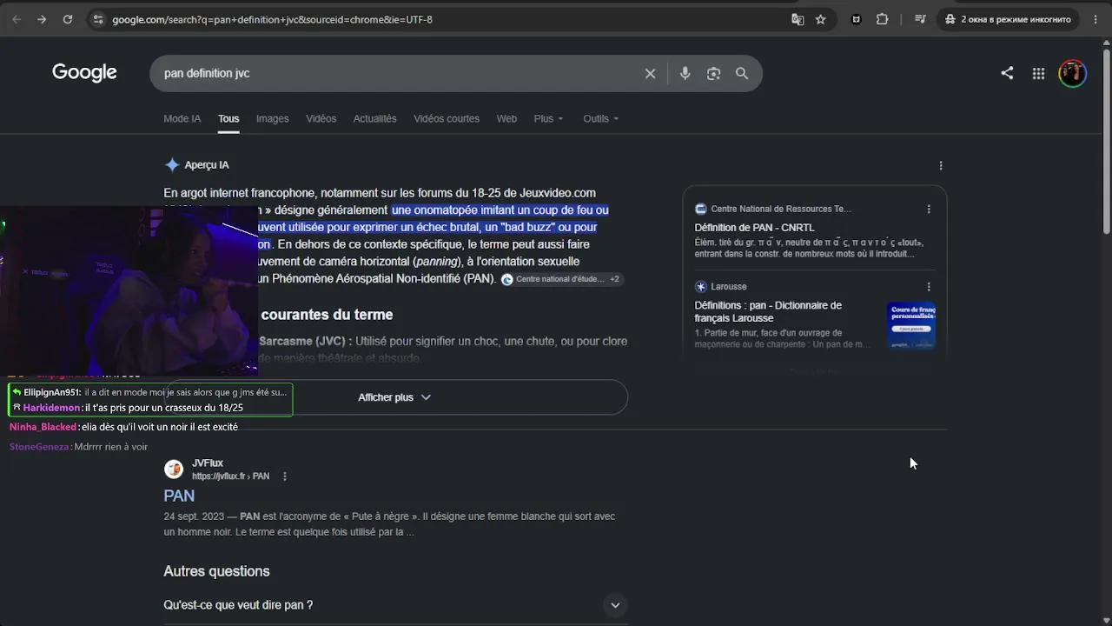The image size is (1112, 626).
Task: Open the Google Translate page icon
Action: click(798, 19)
